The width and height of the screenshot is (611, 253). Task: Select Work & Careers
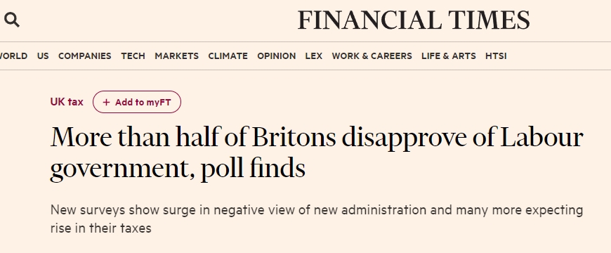[372, 56]
